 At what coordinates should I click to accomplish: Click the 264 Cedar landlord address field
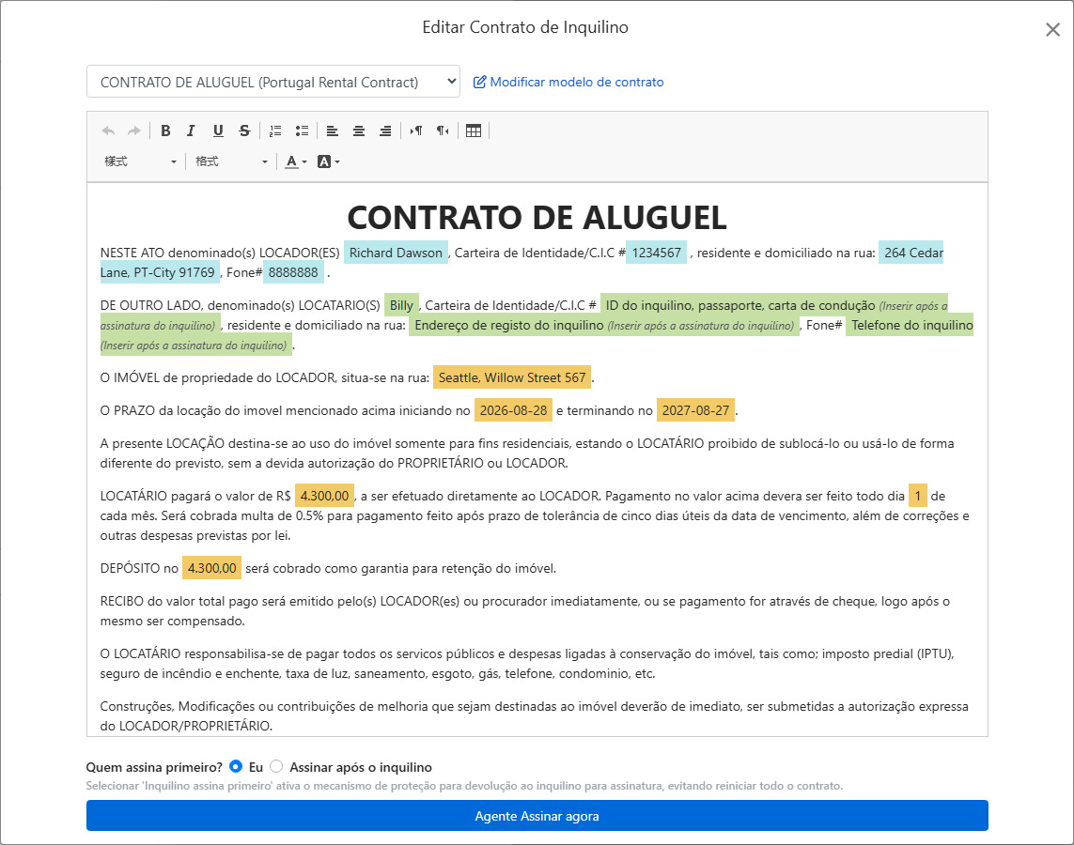tap(913, 253)
